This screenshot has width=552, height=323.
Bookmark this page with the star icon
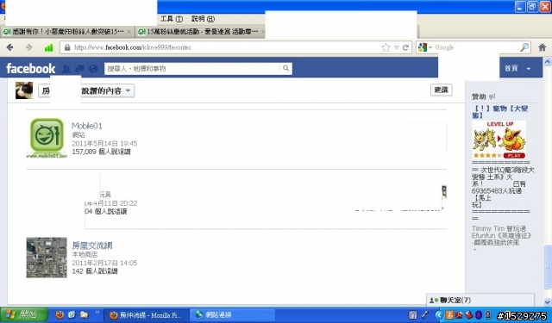[x=386, y=47]
